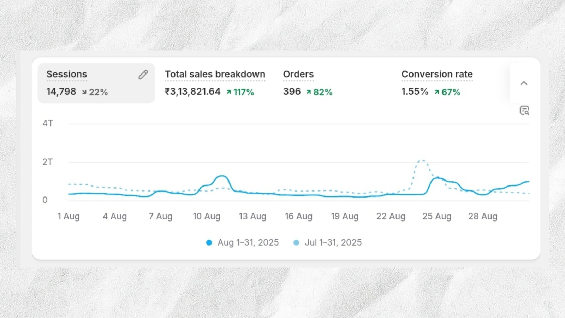Screen dimensions: 565x318
Task: Switch to Total sales breakdown metric
Action: pos(215,75)
